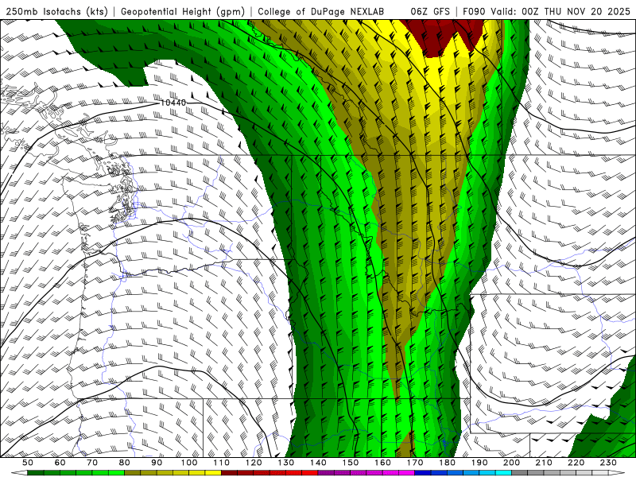Click the 200 value on the color scale
Screen dimensions: 636x477
click(x=511, y=463)
